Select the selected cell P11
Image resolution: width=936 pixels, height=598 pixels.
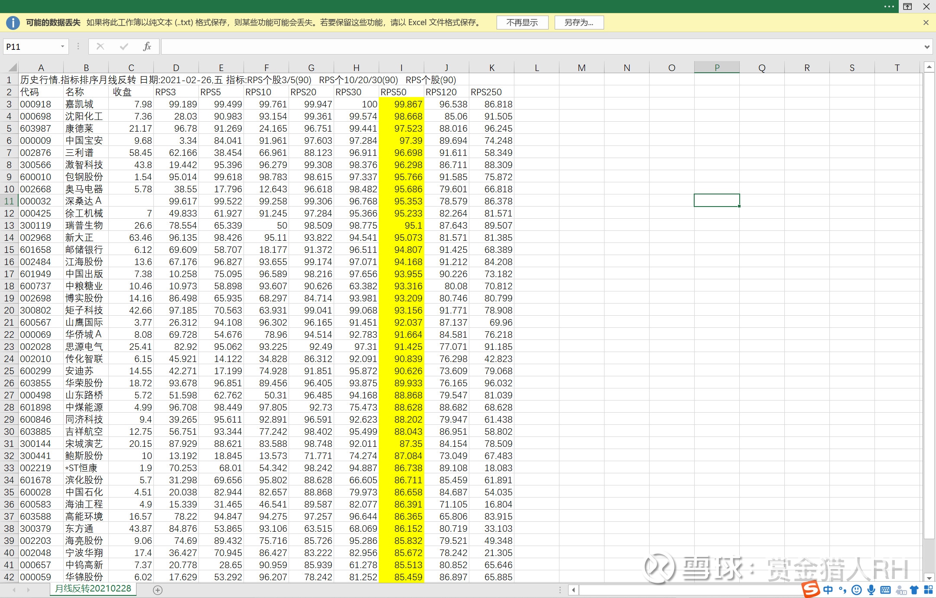tap(717, 200)
